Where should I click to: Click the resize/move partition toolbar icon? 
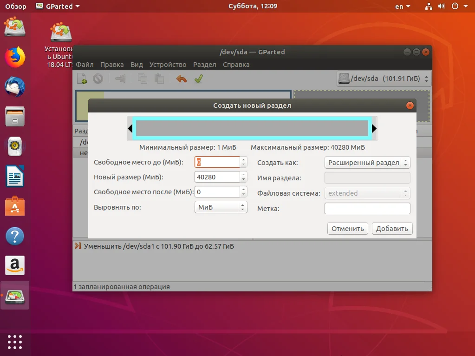click(x=120, y=79)
